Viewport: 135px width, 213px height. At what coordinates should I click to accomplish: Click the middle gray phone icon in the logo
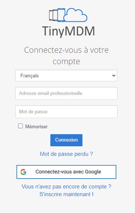click(55, 15)
